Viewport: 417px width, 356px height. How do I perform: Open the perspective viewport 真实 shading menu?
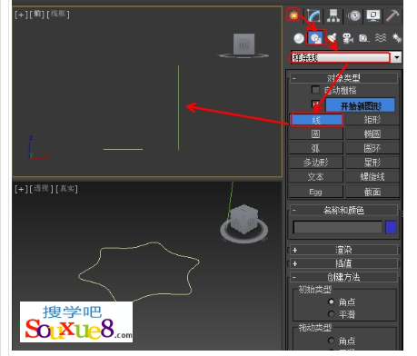tap(66, 189)
